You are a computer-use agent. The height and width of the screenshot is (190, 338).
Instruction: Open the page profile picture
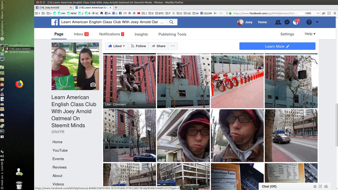coord(75,66)
